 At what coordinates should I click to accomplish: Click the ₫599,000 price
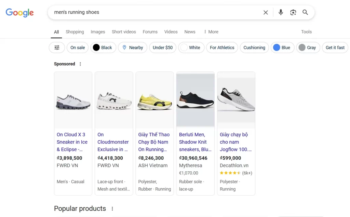[230, 158]
